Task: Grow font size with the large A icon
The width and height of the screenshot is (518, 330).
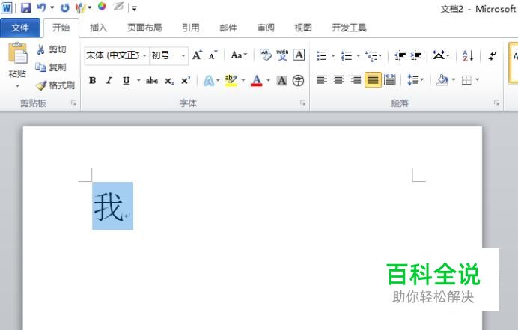Action: point(197,55)
